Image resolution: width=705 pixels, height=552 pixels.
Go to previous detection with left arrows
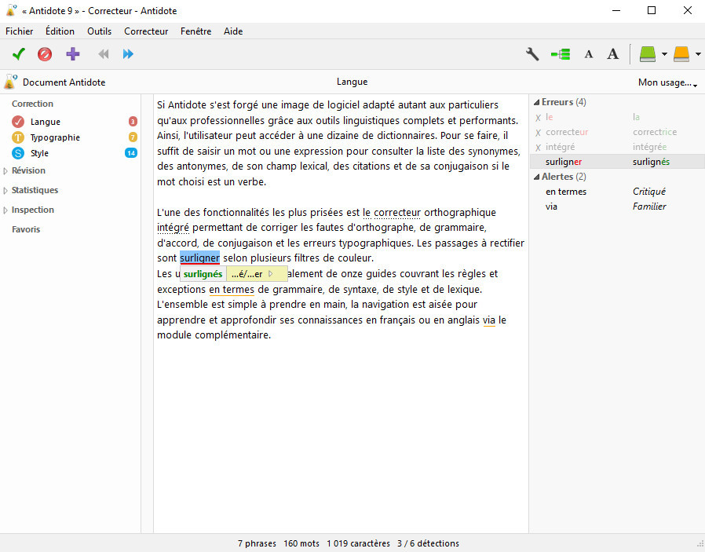104,54
